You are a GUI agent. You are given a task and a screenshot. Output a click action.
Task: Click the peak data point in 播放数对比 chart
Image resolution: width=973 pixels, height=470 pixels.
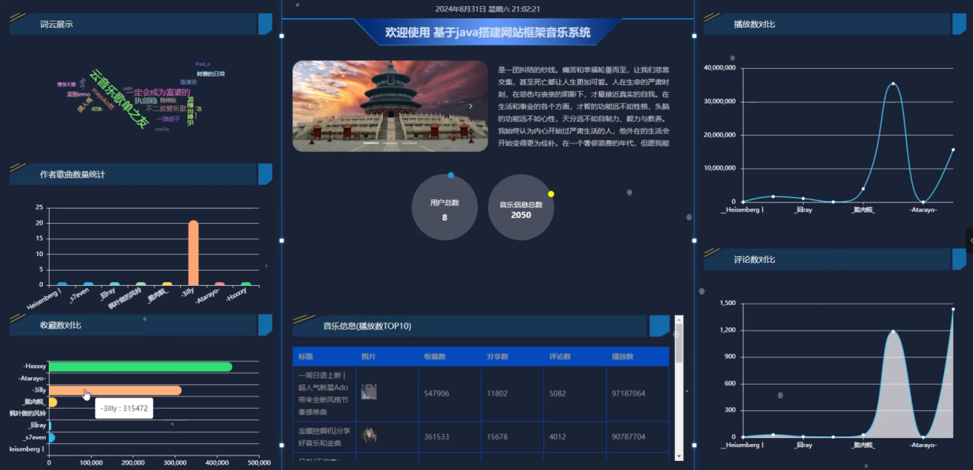[893, 83]
